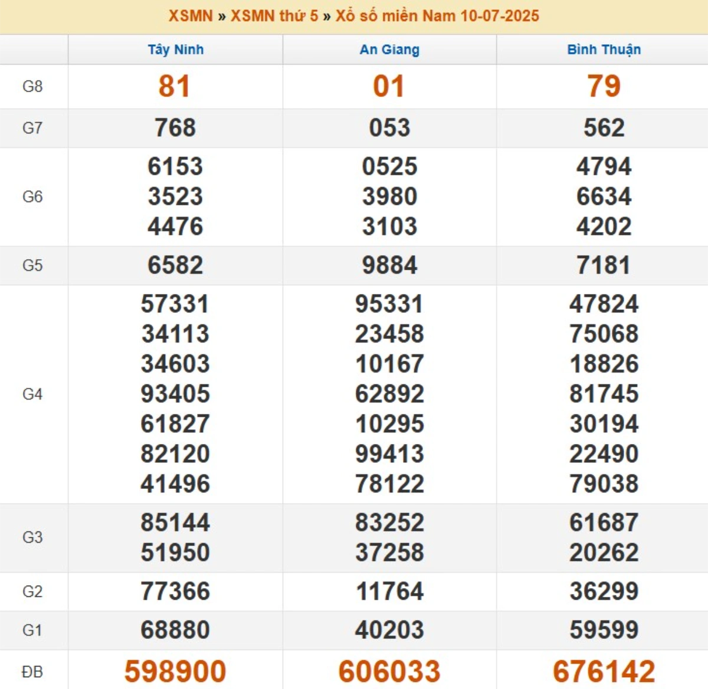
Task: Select G4 number 75068
Action: (604, 334)
